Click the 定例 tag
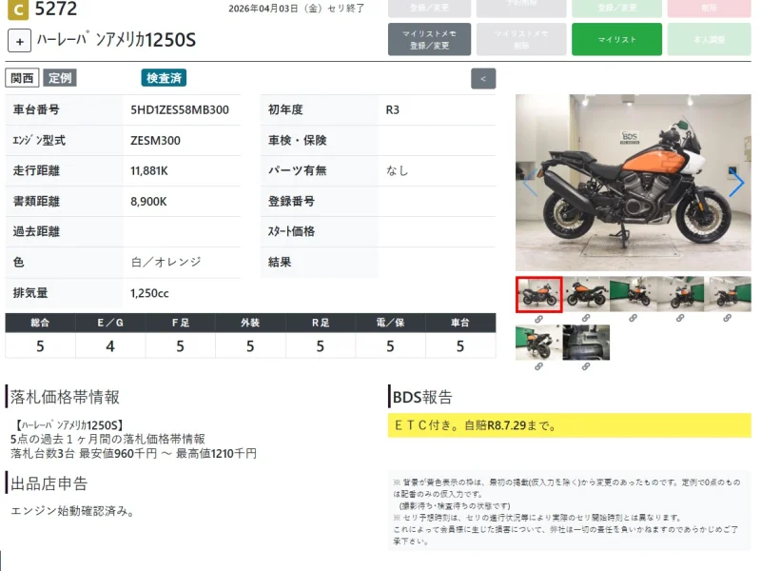The height and width of the screenshot is (571, 761). [60, 78]
